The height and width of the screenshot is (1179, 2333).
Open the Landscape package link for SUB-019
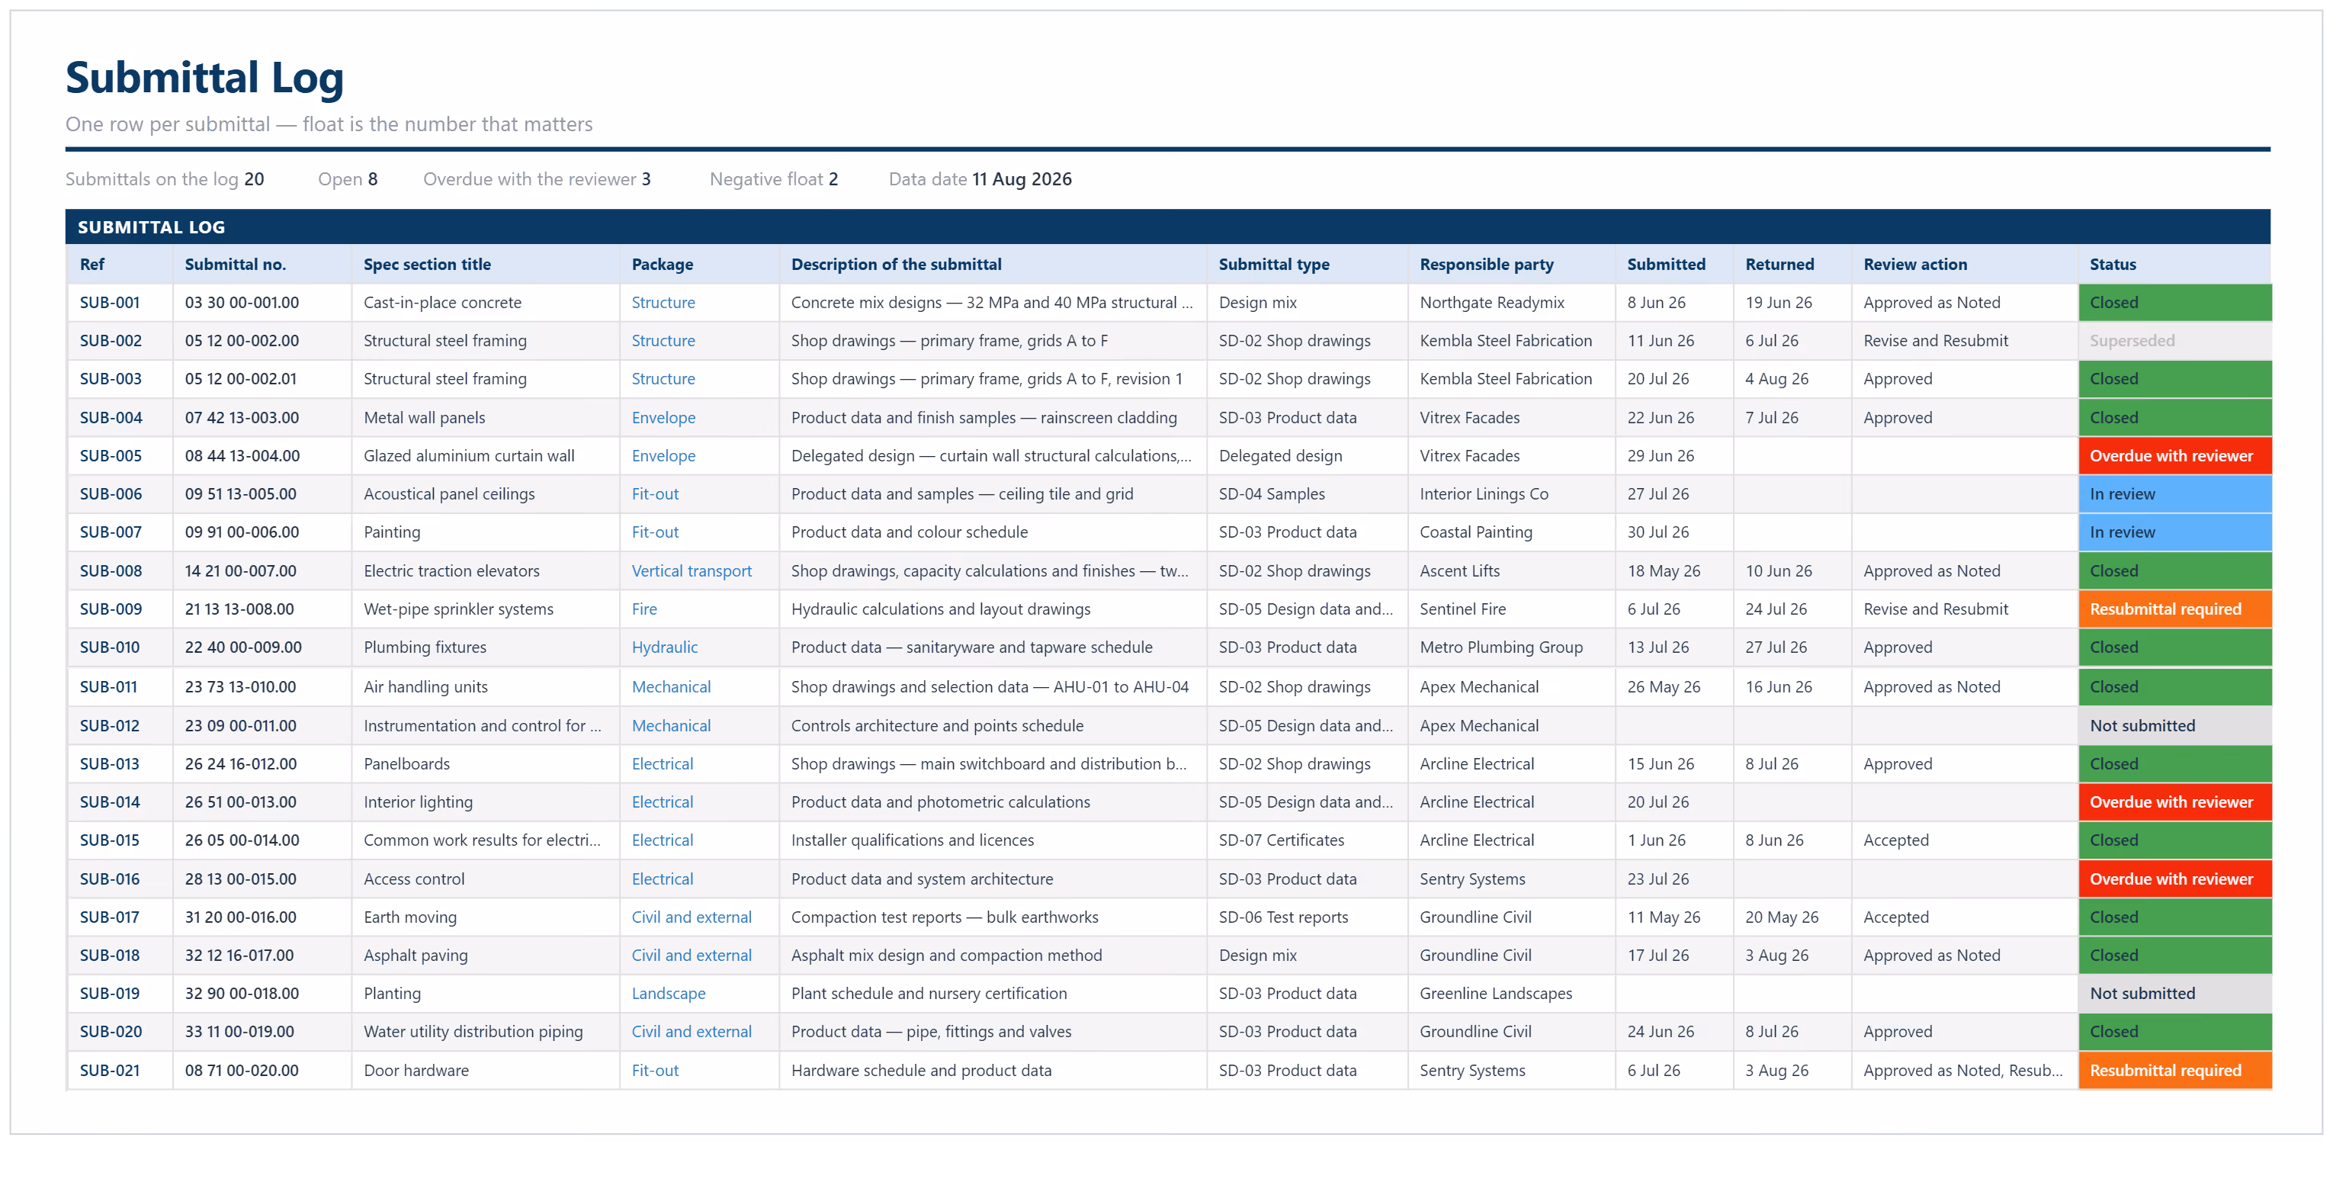coord(667,993)
